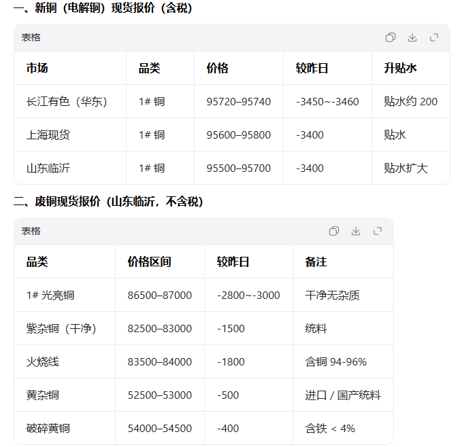Click the 火烧线 category cell

pyautogui.click(x=43, y=362)
